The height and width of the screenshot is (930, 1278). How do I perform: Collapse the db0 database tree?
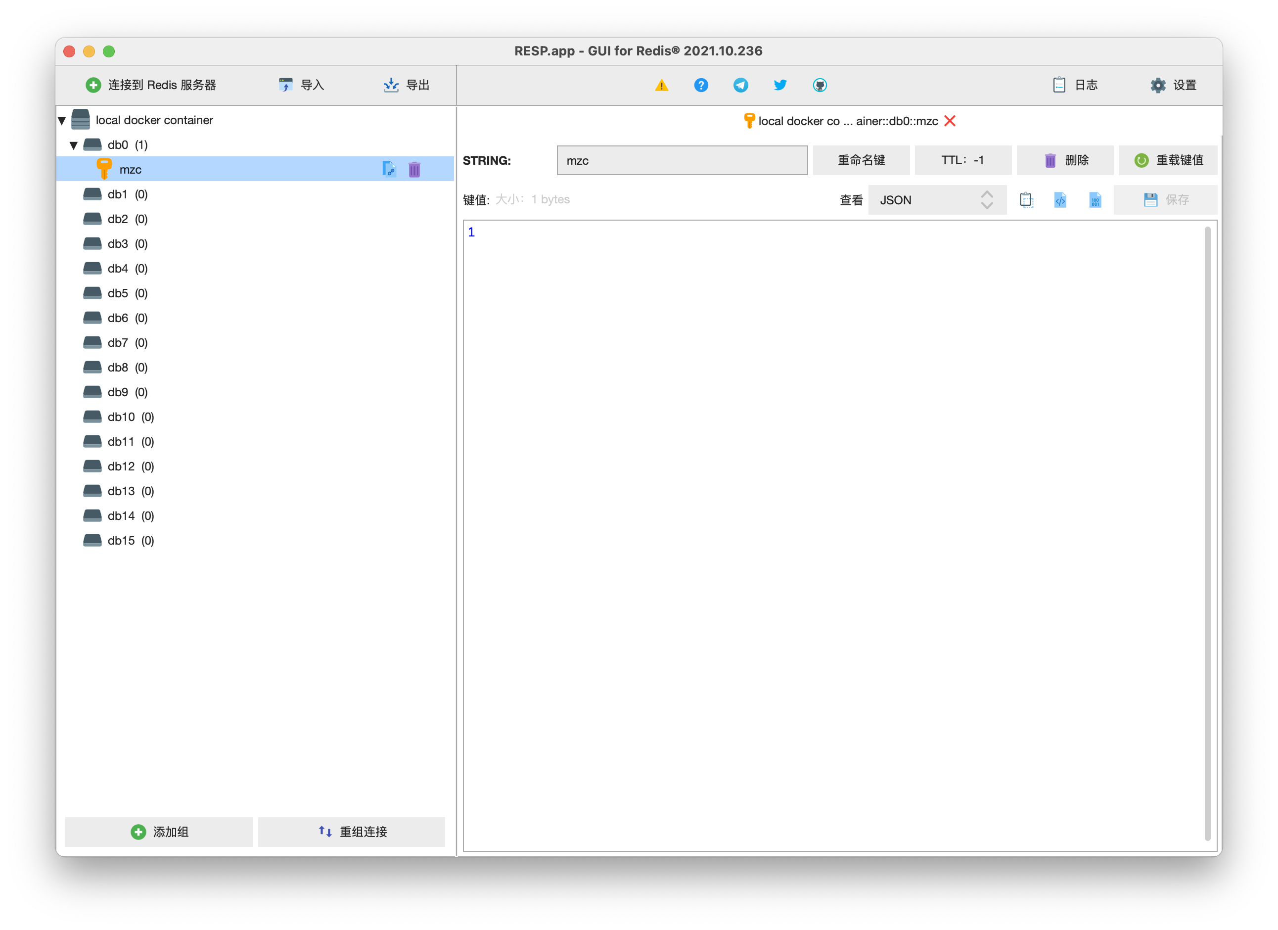(74, 145)
